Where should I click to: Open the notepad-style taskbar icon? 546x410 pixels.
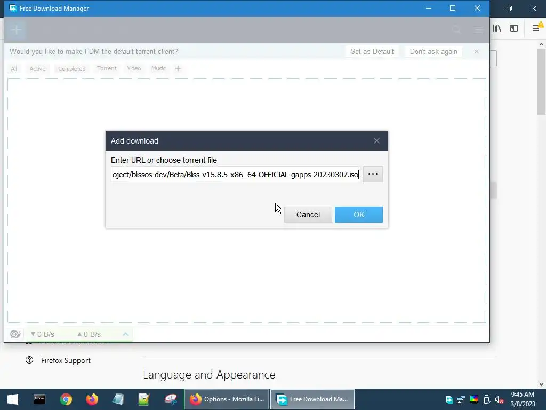[118, 399]
